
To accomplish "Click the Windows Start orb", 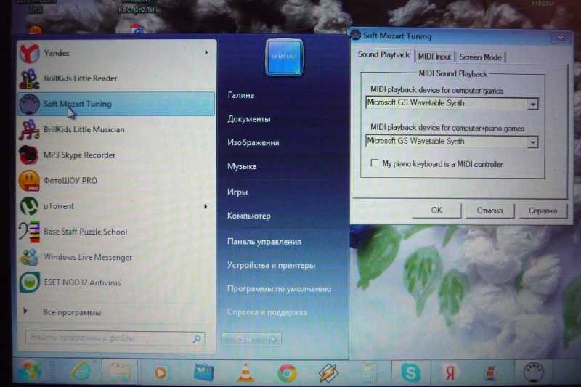I will click(x=28, y=372).
